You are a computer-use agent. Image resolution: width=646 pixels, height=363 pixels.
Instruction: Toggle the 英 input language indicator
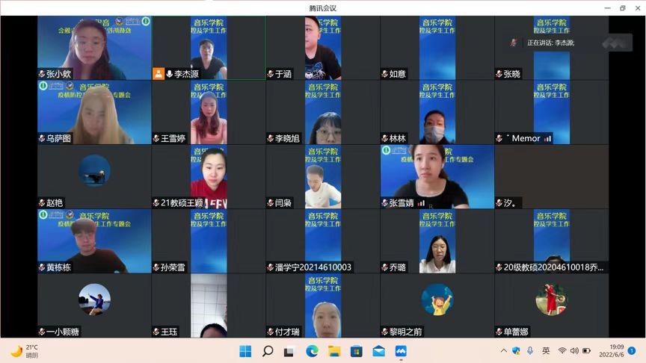[546, 351]
